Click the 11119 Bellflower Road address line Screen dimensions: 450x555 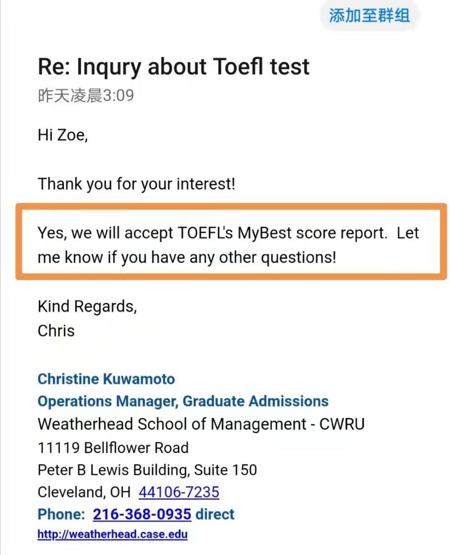(x=113, y=448)
